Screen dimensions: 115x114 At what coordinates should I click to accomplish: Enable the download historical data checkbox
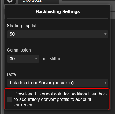9,99
